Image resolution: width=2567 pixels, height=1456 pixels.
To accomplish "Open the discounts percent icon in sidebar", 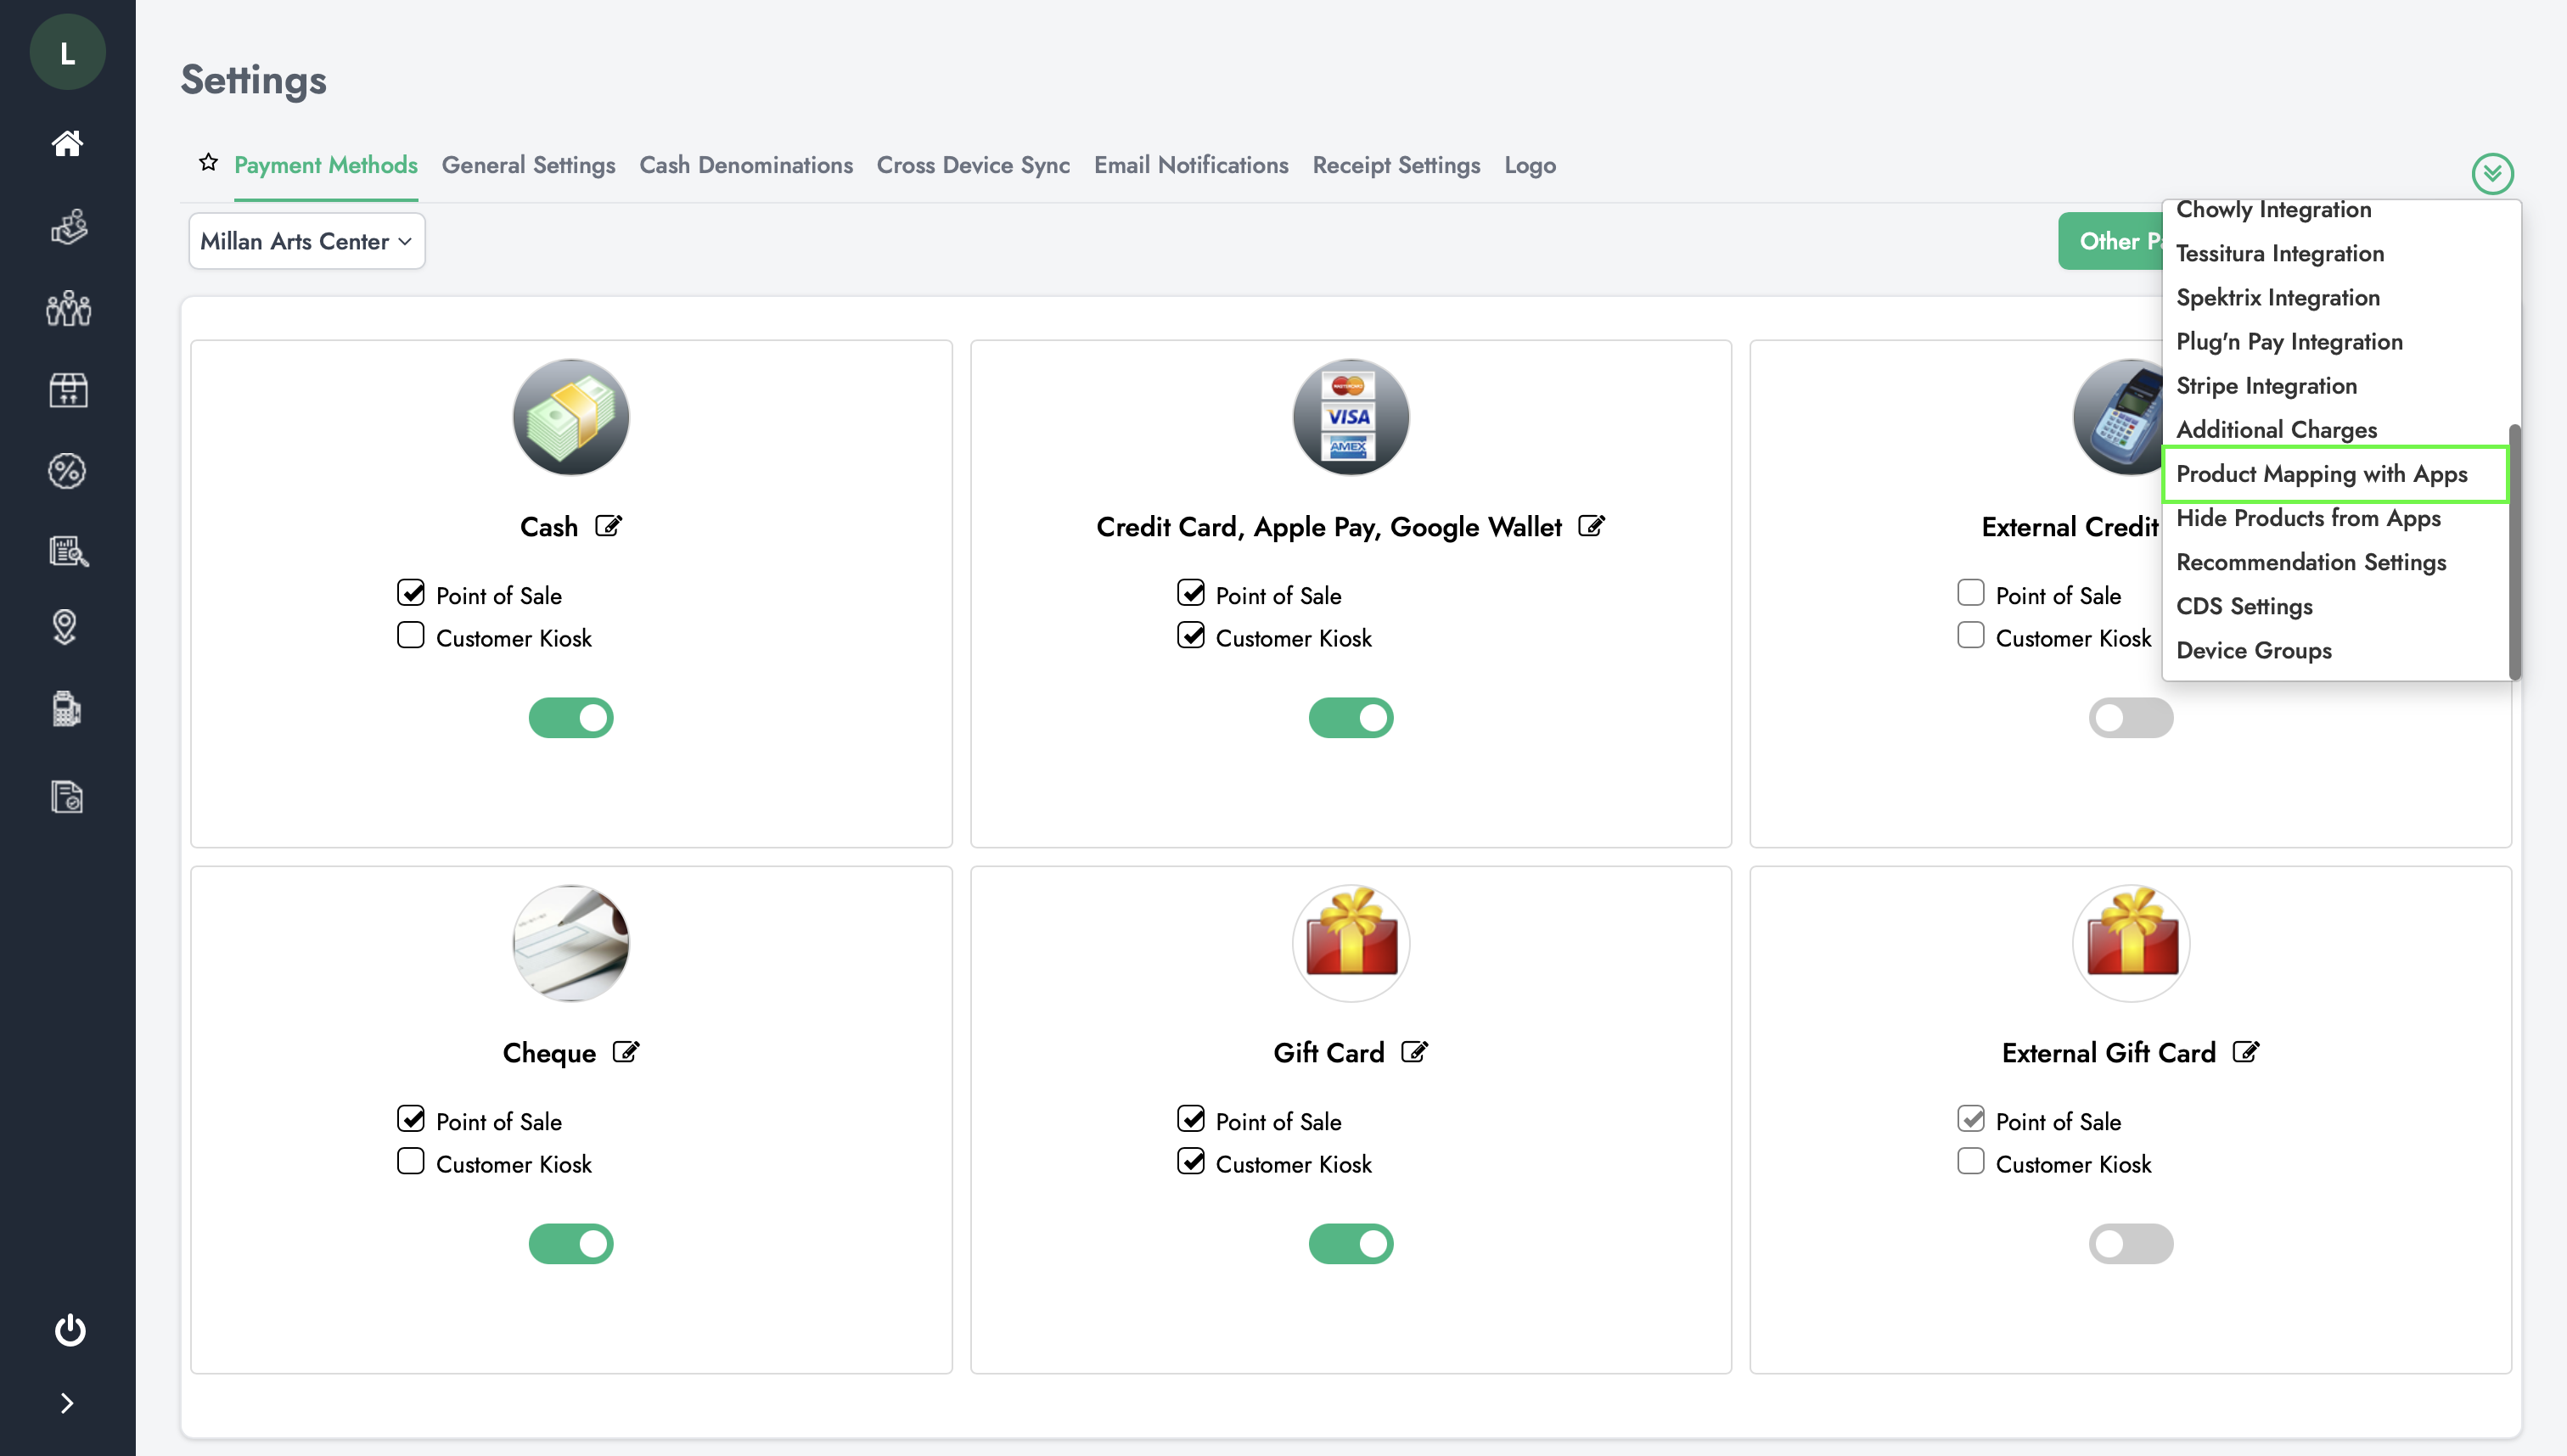I will [67, 471].
